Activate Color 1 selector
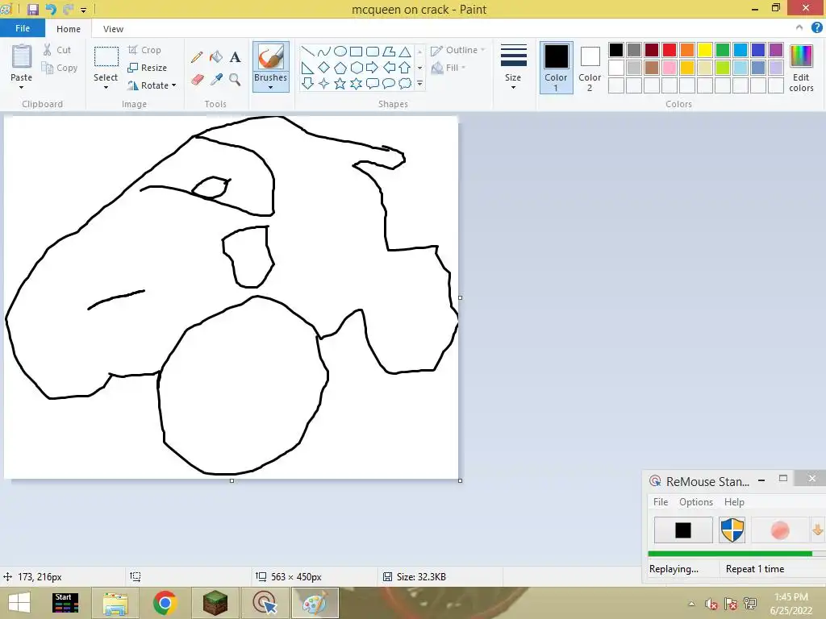Viewport: 826px width, 619px height. [557, 68]
